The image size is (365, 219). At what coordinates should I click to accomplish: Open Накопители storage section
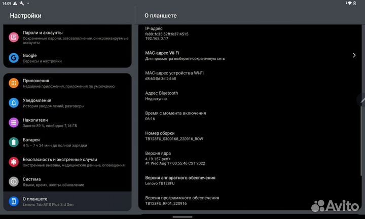click(x=67, y=123)
